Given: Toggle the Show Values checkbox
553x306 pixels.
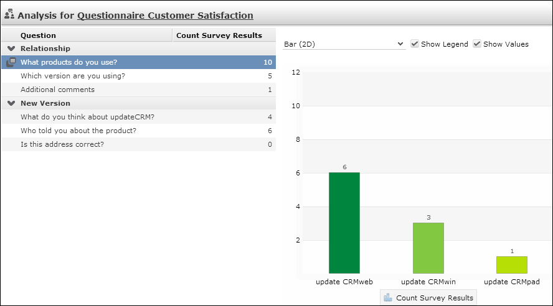Looking at the screenshot, I should click(477, 44).
